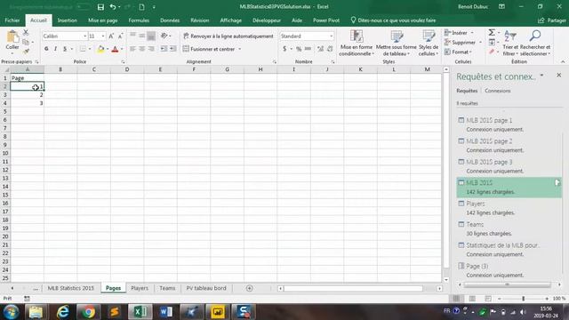Image resolution: width=569 pixels, height=320 pixels.
Task: Select the Teams query
Action: pos(509,228)
